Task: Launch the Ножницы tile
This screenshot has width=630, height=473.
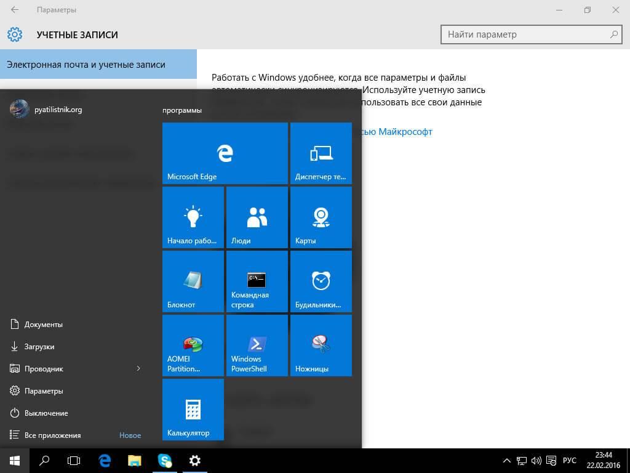Action: [x=321, y=346]
